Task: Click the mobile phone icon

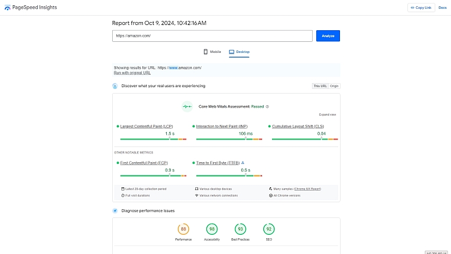Action: (x=205, y=52)
